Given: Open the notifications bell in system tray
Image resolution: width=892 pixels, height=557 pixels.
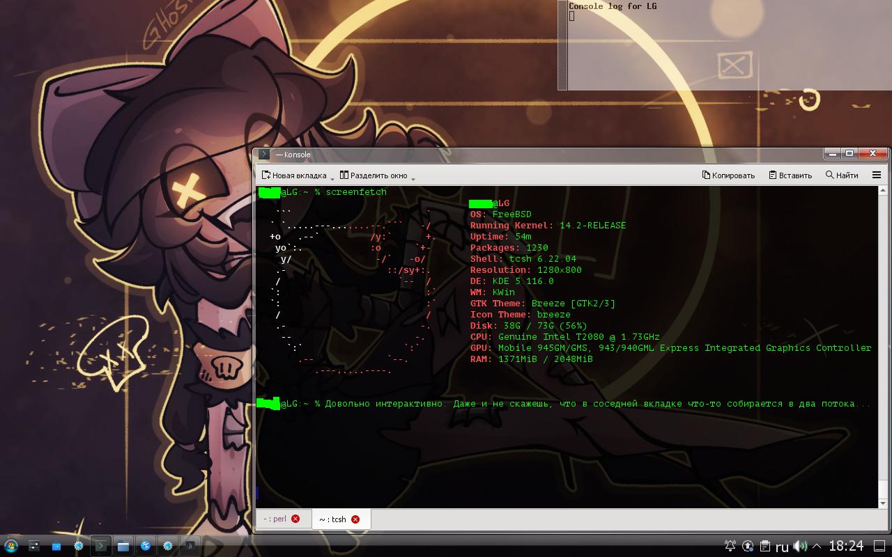Looking at the screenshot, I should [730, 546].
